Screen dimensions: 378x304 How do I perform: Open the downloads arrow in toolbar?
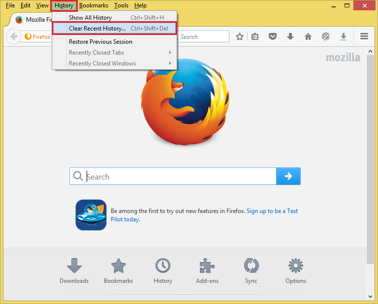pos(290,36)
